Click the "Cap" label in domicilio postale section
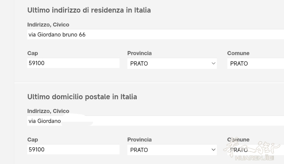Screen dimensions: 284x164 pyautogui.click(x=32, y=139)
